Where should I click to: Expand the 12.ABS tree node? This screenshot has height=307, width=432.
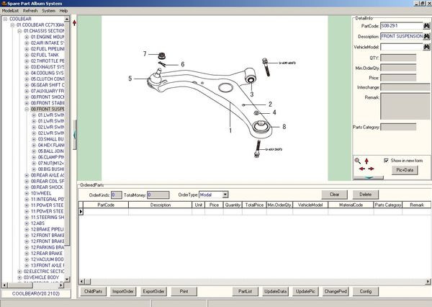[27, 223]
